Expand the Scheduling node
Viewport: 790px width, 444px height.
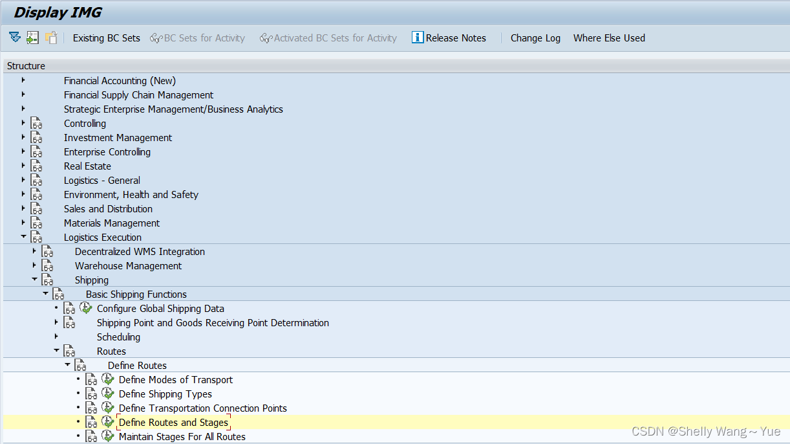coord(55,337)
